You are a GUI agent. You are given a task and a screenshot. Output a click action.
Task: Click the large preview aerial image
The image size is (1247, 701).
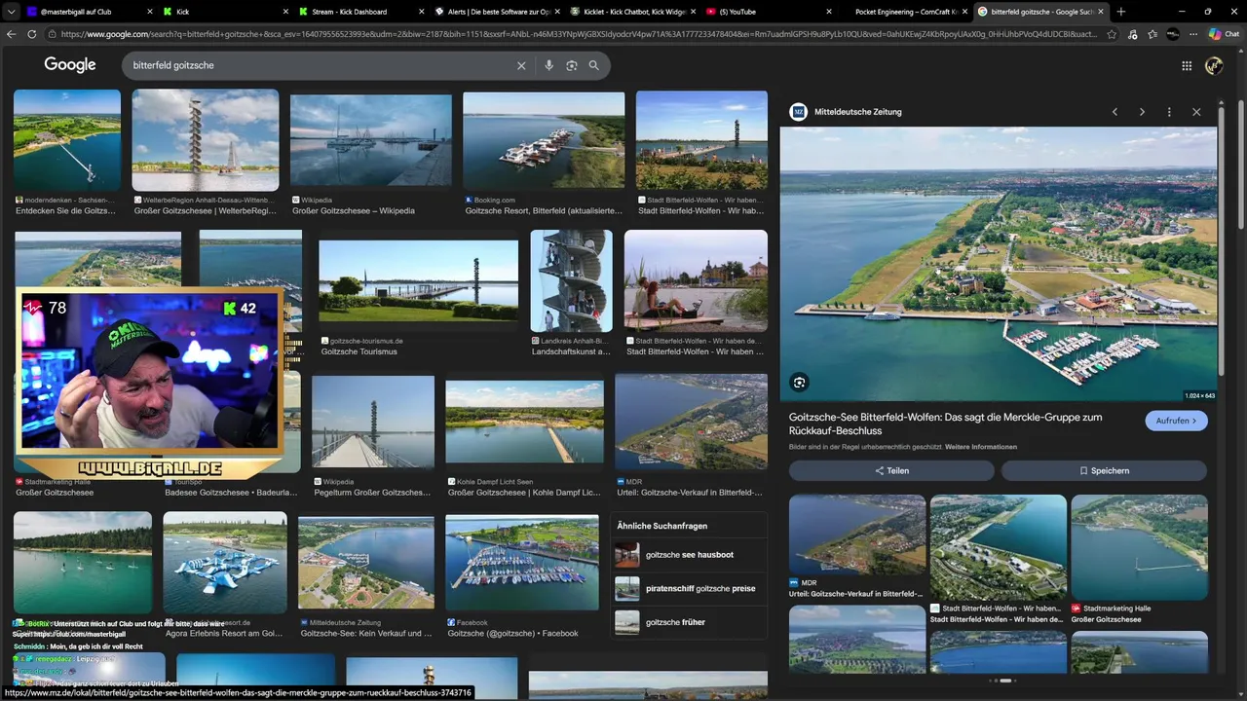click(998, 264)
